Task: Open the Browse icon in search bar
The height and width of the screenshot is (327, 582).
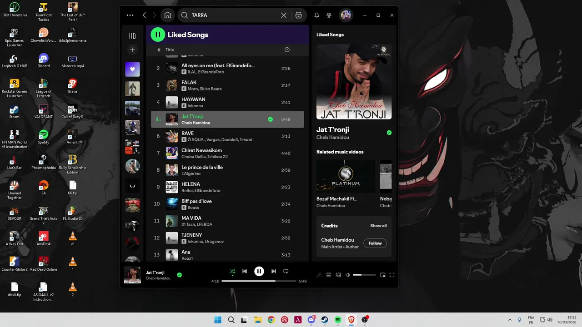Action: [x=299, y=15]
